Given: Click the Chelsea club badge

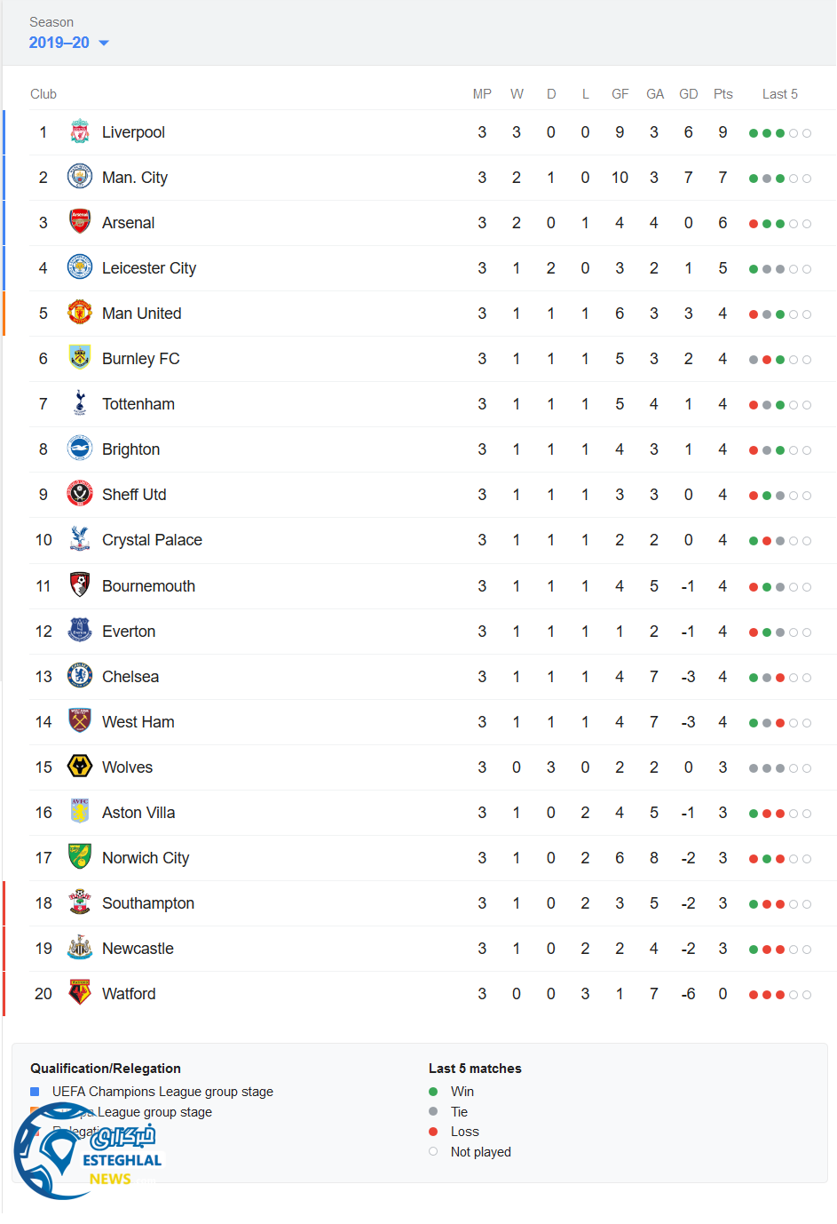Looking at the screenshot, I should (x=80, y=676).
